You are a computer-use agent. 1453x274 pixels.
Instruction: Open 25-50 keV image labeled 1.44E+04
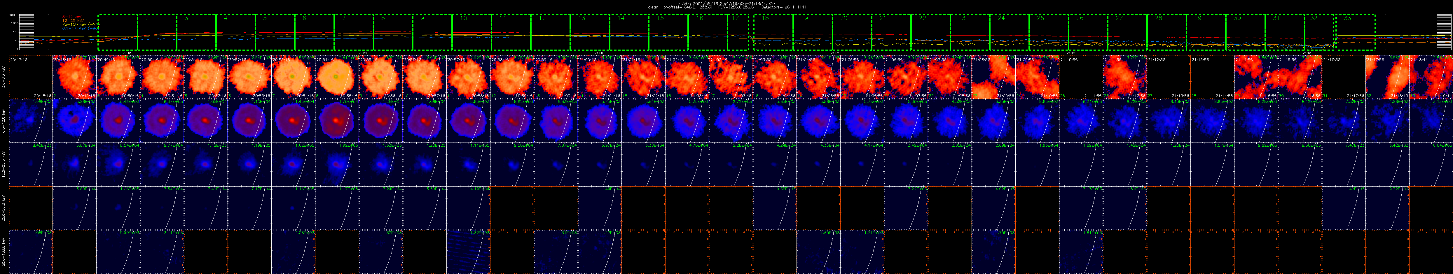point(599,208)
